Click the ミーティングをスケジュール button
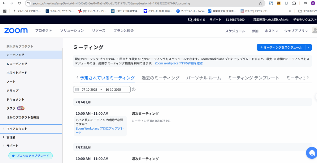This screenshot has width=317, height=163. pos(281,47)
